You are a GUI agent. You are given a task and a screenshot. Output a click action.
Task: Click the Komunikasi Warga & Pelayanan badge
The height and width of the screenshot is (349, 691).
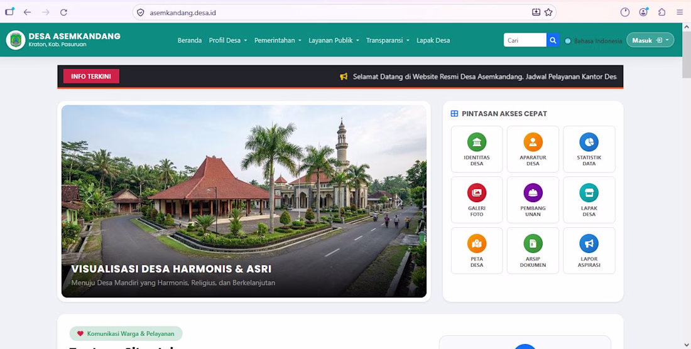[x=126, y=333]
